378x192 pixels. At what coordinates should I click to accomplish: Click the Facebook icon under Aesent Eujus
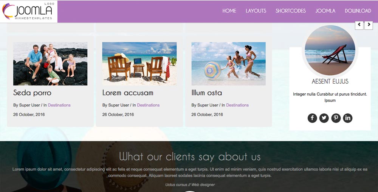[x=312, y=118]
